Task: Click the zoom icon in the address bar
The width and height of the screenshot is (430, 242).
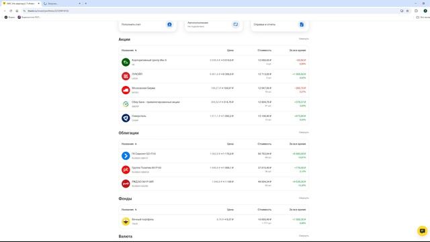Action: click(x=402, y=11)
